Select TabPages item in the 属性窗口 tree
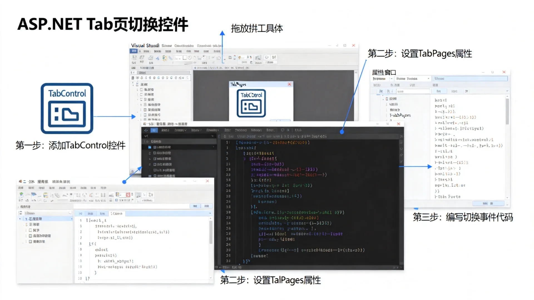The height and width of the screenshot is (300, 534). [x=400, y=115]
